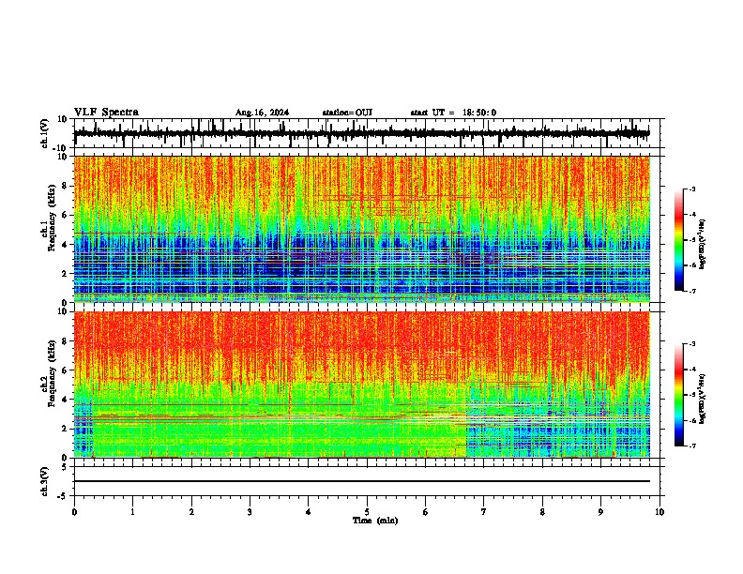Click the "8" kHz tick on ch.1 spectrogram
Screen dimensions: 743x574
[66, 186]
